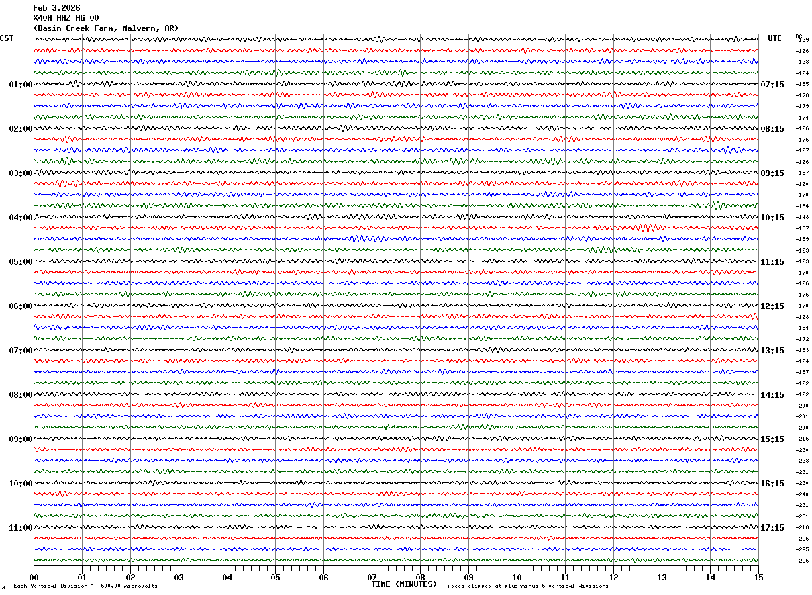Click the date label "Feb 3,2026"
This screenshot has height=595, width=812.
click(x=56, y=8)
